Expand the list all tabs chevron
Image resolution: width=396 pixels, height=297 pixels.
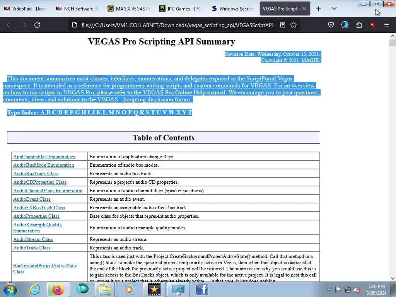point(334,9)
